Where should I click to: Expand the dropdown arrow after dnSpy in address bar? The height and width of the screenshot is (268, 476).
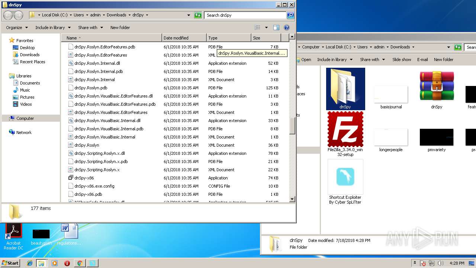[147, 15]
